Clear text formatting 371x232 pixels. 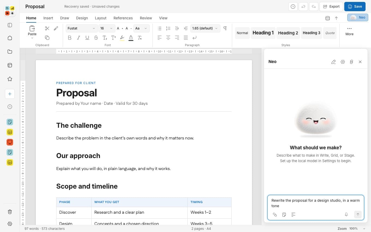tap(140, 38)
